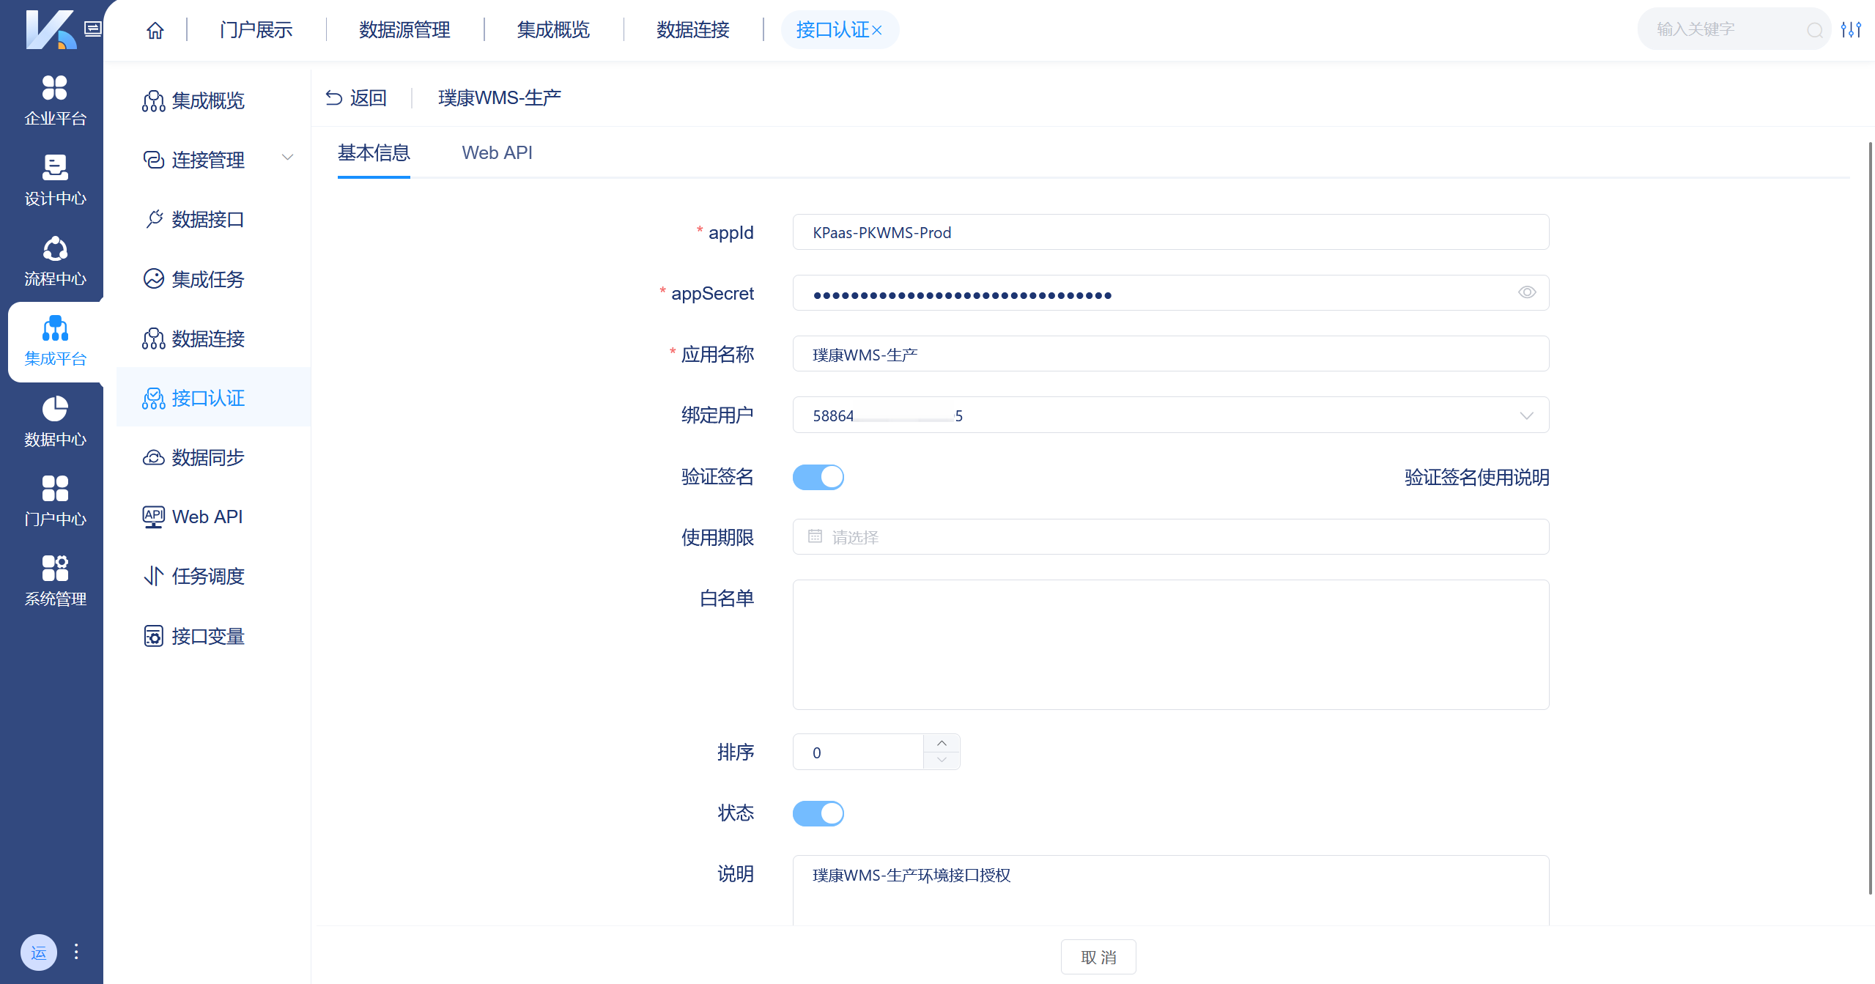Open the 验证签名使用说明 link
This screenshot has width=1875, height=984.
click(1476, 477)
